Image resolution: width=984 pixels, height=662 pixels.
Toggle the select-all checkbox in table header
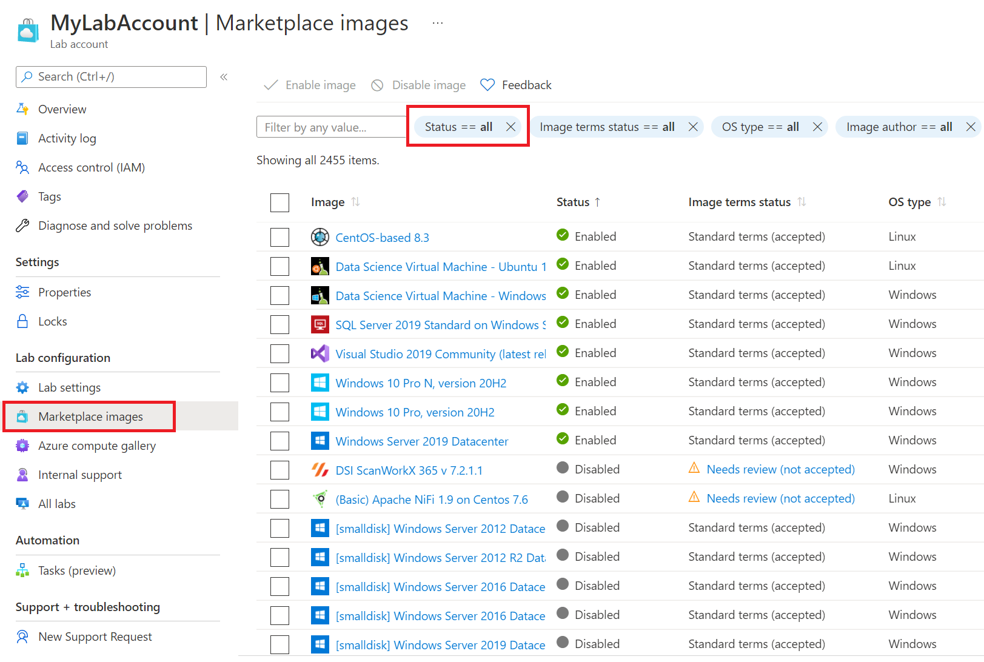pyautogui.click(x=279, y=202)
